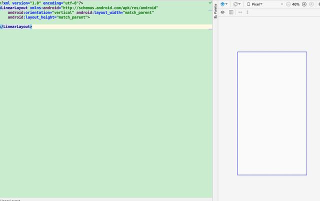Click the android:layout_width="match_parent" attribute
Image resolution: width=320 pixels, height=201 pixels.
pos(115,12)
